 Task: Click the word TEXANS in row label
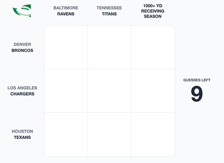(22, 137)
